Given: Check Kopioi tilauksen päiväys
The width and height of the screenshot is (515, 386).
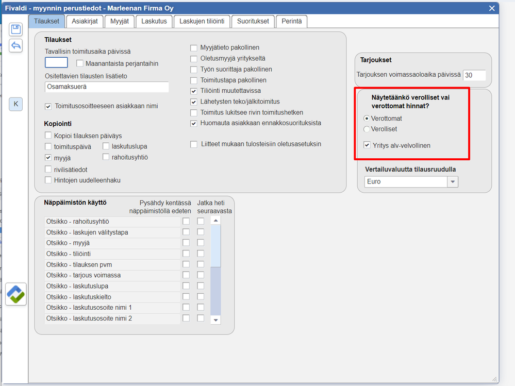Looking at the screenshot, I should (48, 135).
